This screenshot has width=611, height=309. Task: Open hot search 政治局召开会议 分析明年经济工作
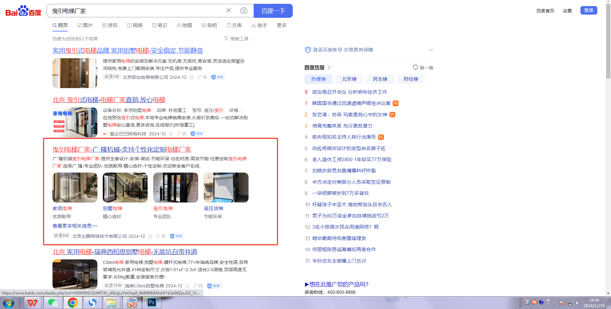coord(349,92)
